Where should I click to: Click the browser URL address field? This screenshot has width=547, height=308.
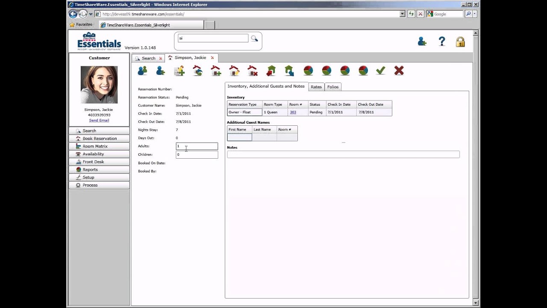[251, 14]
